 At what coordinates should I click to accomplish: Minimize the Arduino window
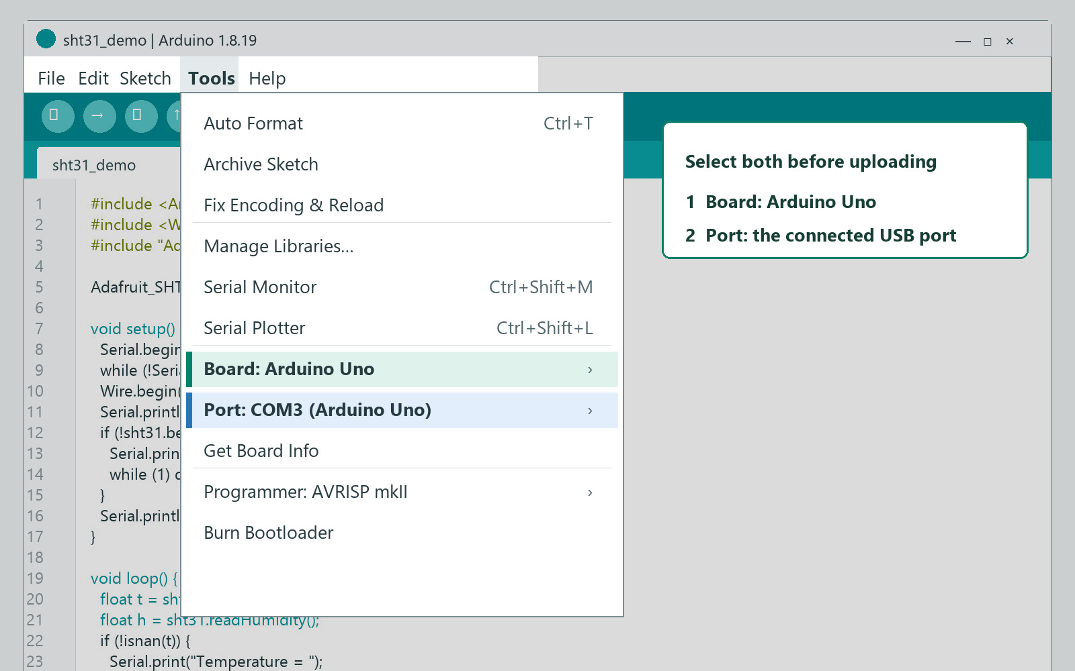tap(963, 42)
